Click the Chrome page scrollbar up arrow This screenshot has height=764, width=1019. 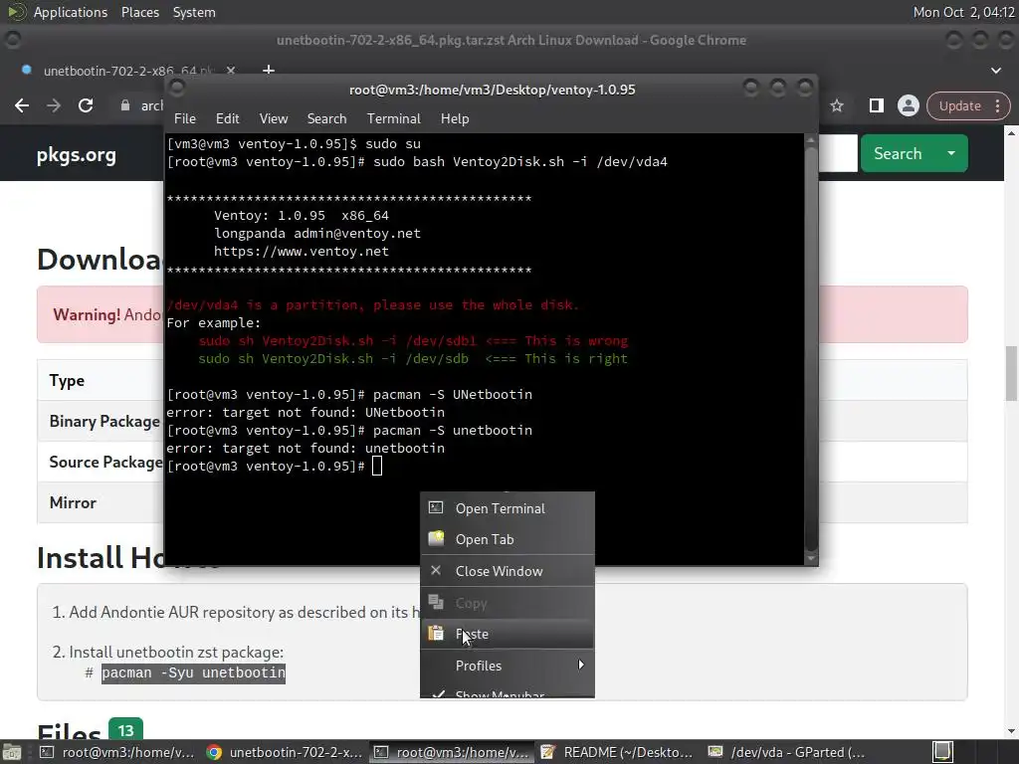[x=1012, y=132]
